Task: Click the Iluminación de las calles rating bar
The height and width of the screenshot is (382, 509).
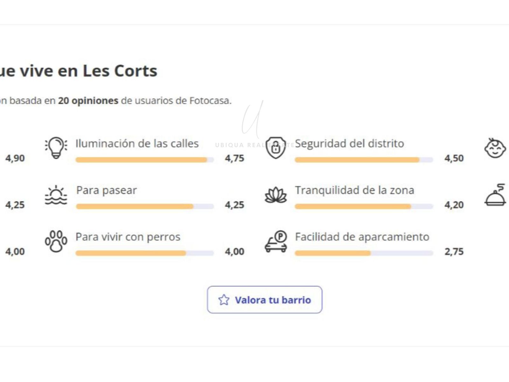Action: [x=145, y=160]
